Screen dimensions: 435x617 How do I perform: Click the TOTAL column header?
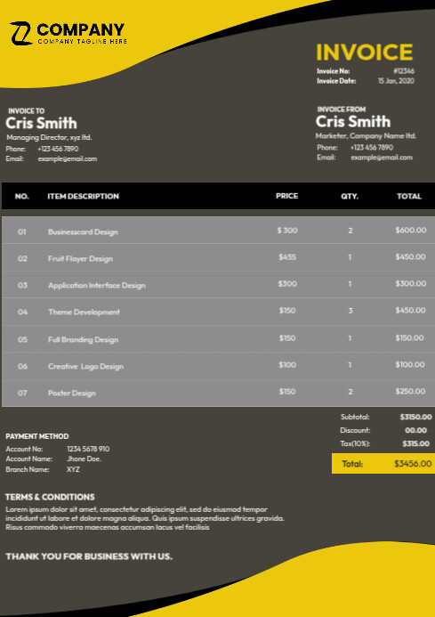(x=409, y=196)
